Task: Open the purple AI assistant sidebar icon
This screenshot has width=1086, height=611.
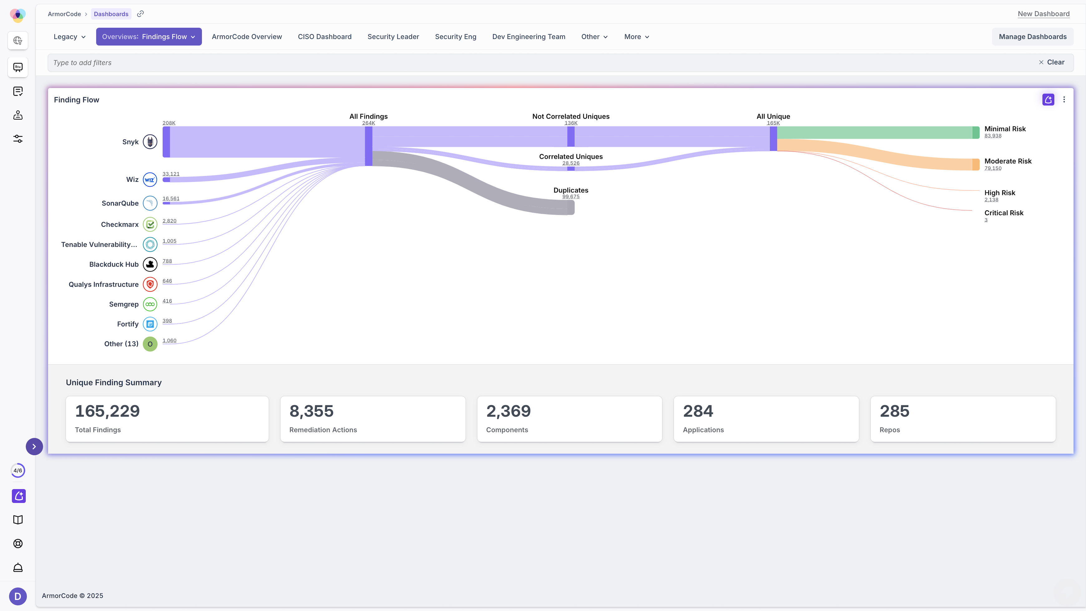Action: coord(18,496)
